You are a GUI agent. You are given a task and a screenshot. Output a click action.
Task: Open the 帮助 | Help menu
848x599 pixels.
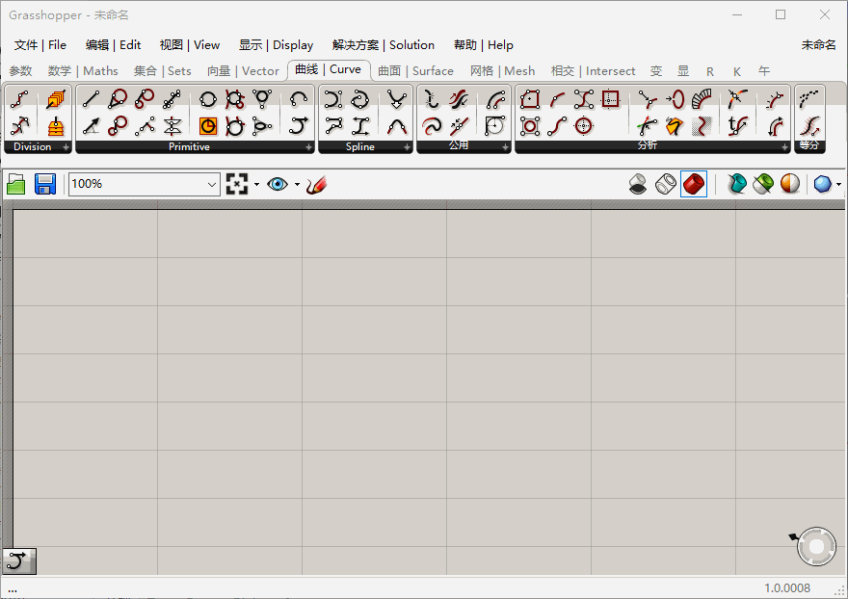click(x=483, y=45)
